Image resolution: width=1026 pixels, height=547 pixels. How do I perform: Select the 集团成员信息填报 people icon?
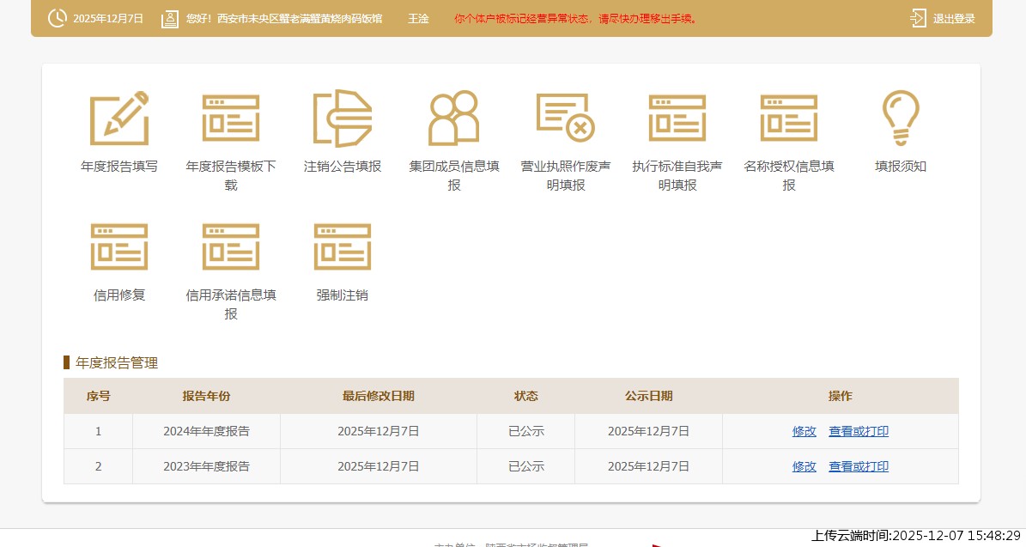[x=454, y=118]
